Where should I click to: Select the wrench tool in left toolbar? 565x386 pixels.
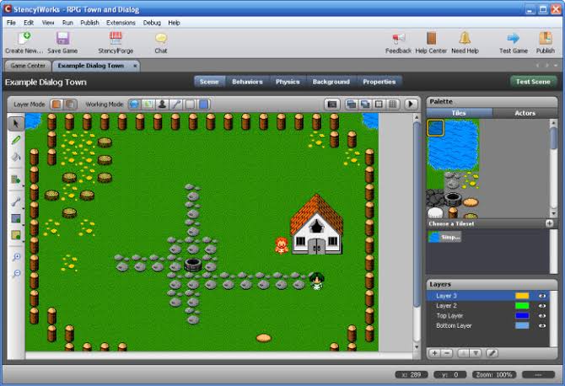pos(16,201)
